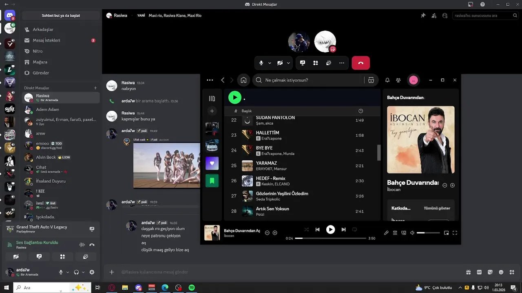Skip to next track in Spotify
522x293 pixels.
tap(343, 230)
